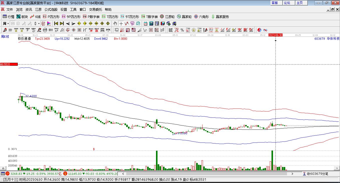Expand the bottom-left panel up arrow
The height and width of the screenshot is (183, 340).
tap(3, 168)
